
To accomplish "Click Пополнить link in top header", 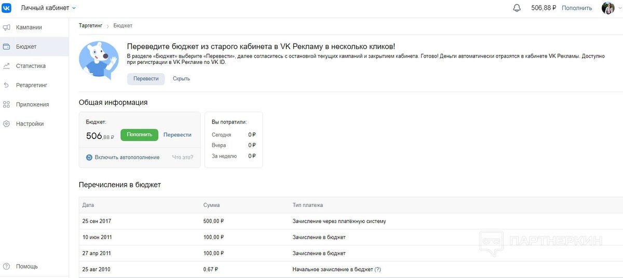I will click(577, 8).
